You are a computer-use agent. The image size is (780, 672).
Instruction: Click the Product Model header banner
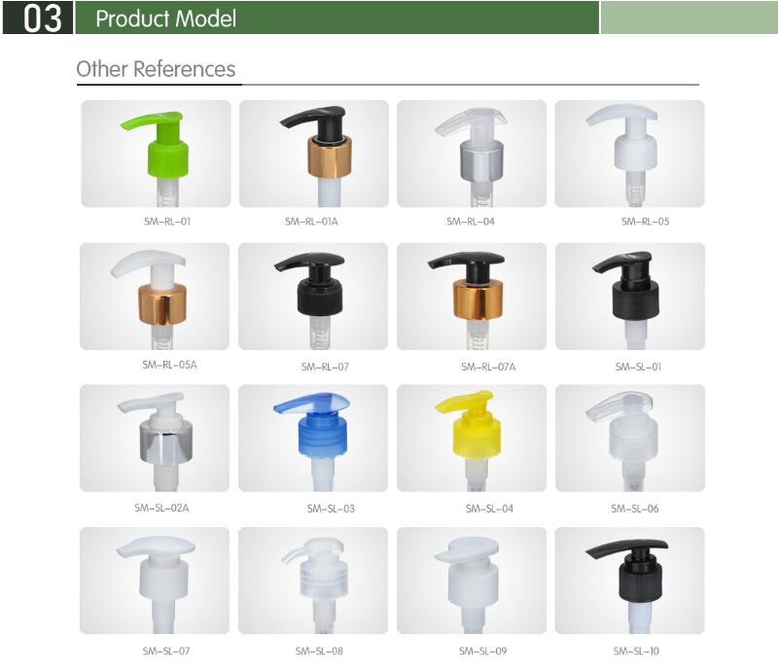pos(337,18)
